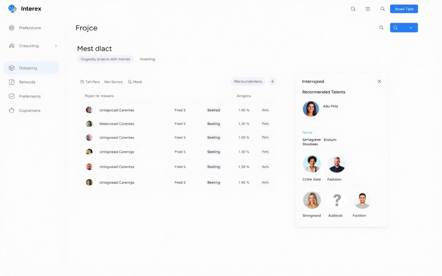Open the Recoundenlens pill dropdown
442x276 pixels.
[x=248, y=81]
